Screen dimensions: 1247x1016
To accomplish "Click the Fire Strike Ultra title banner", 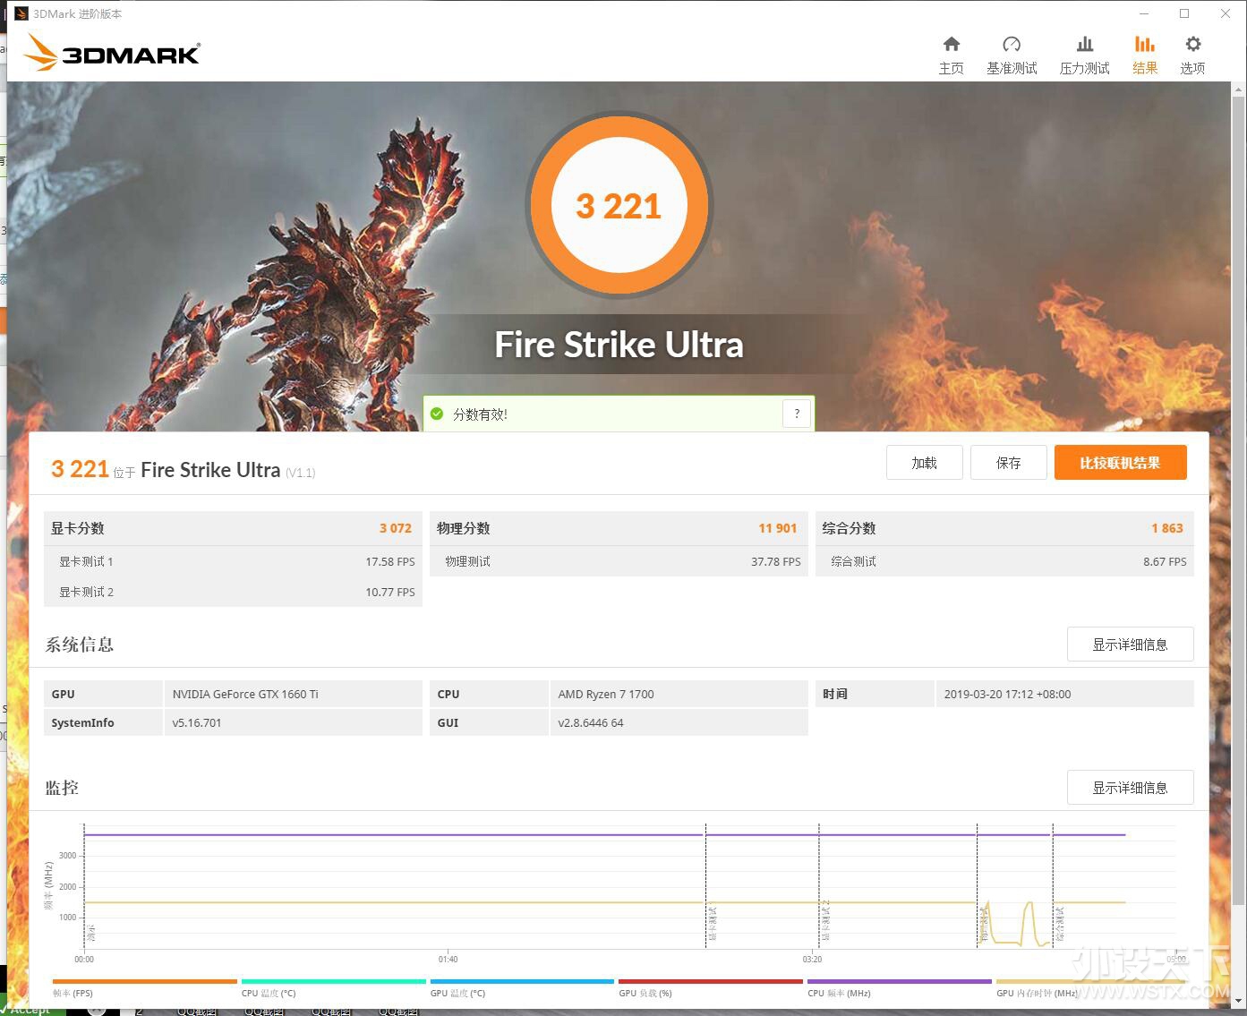I will pyautogui.click(x=619, y=345).
